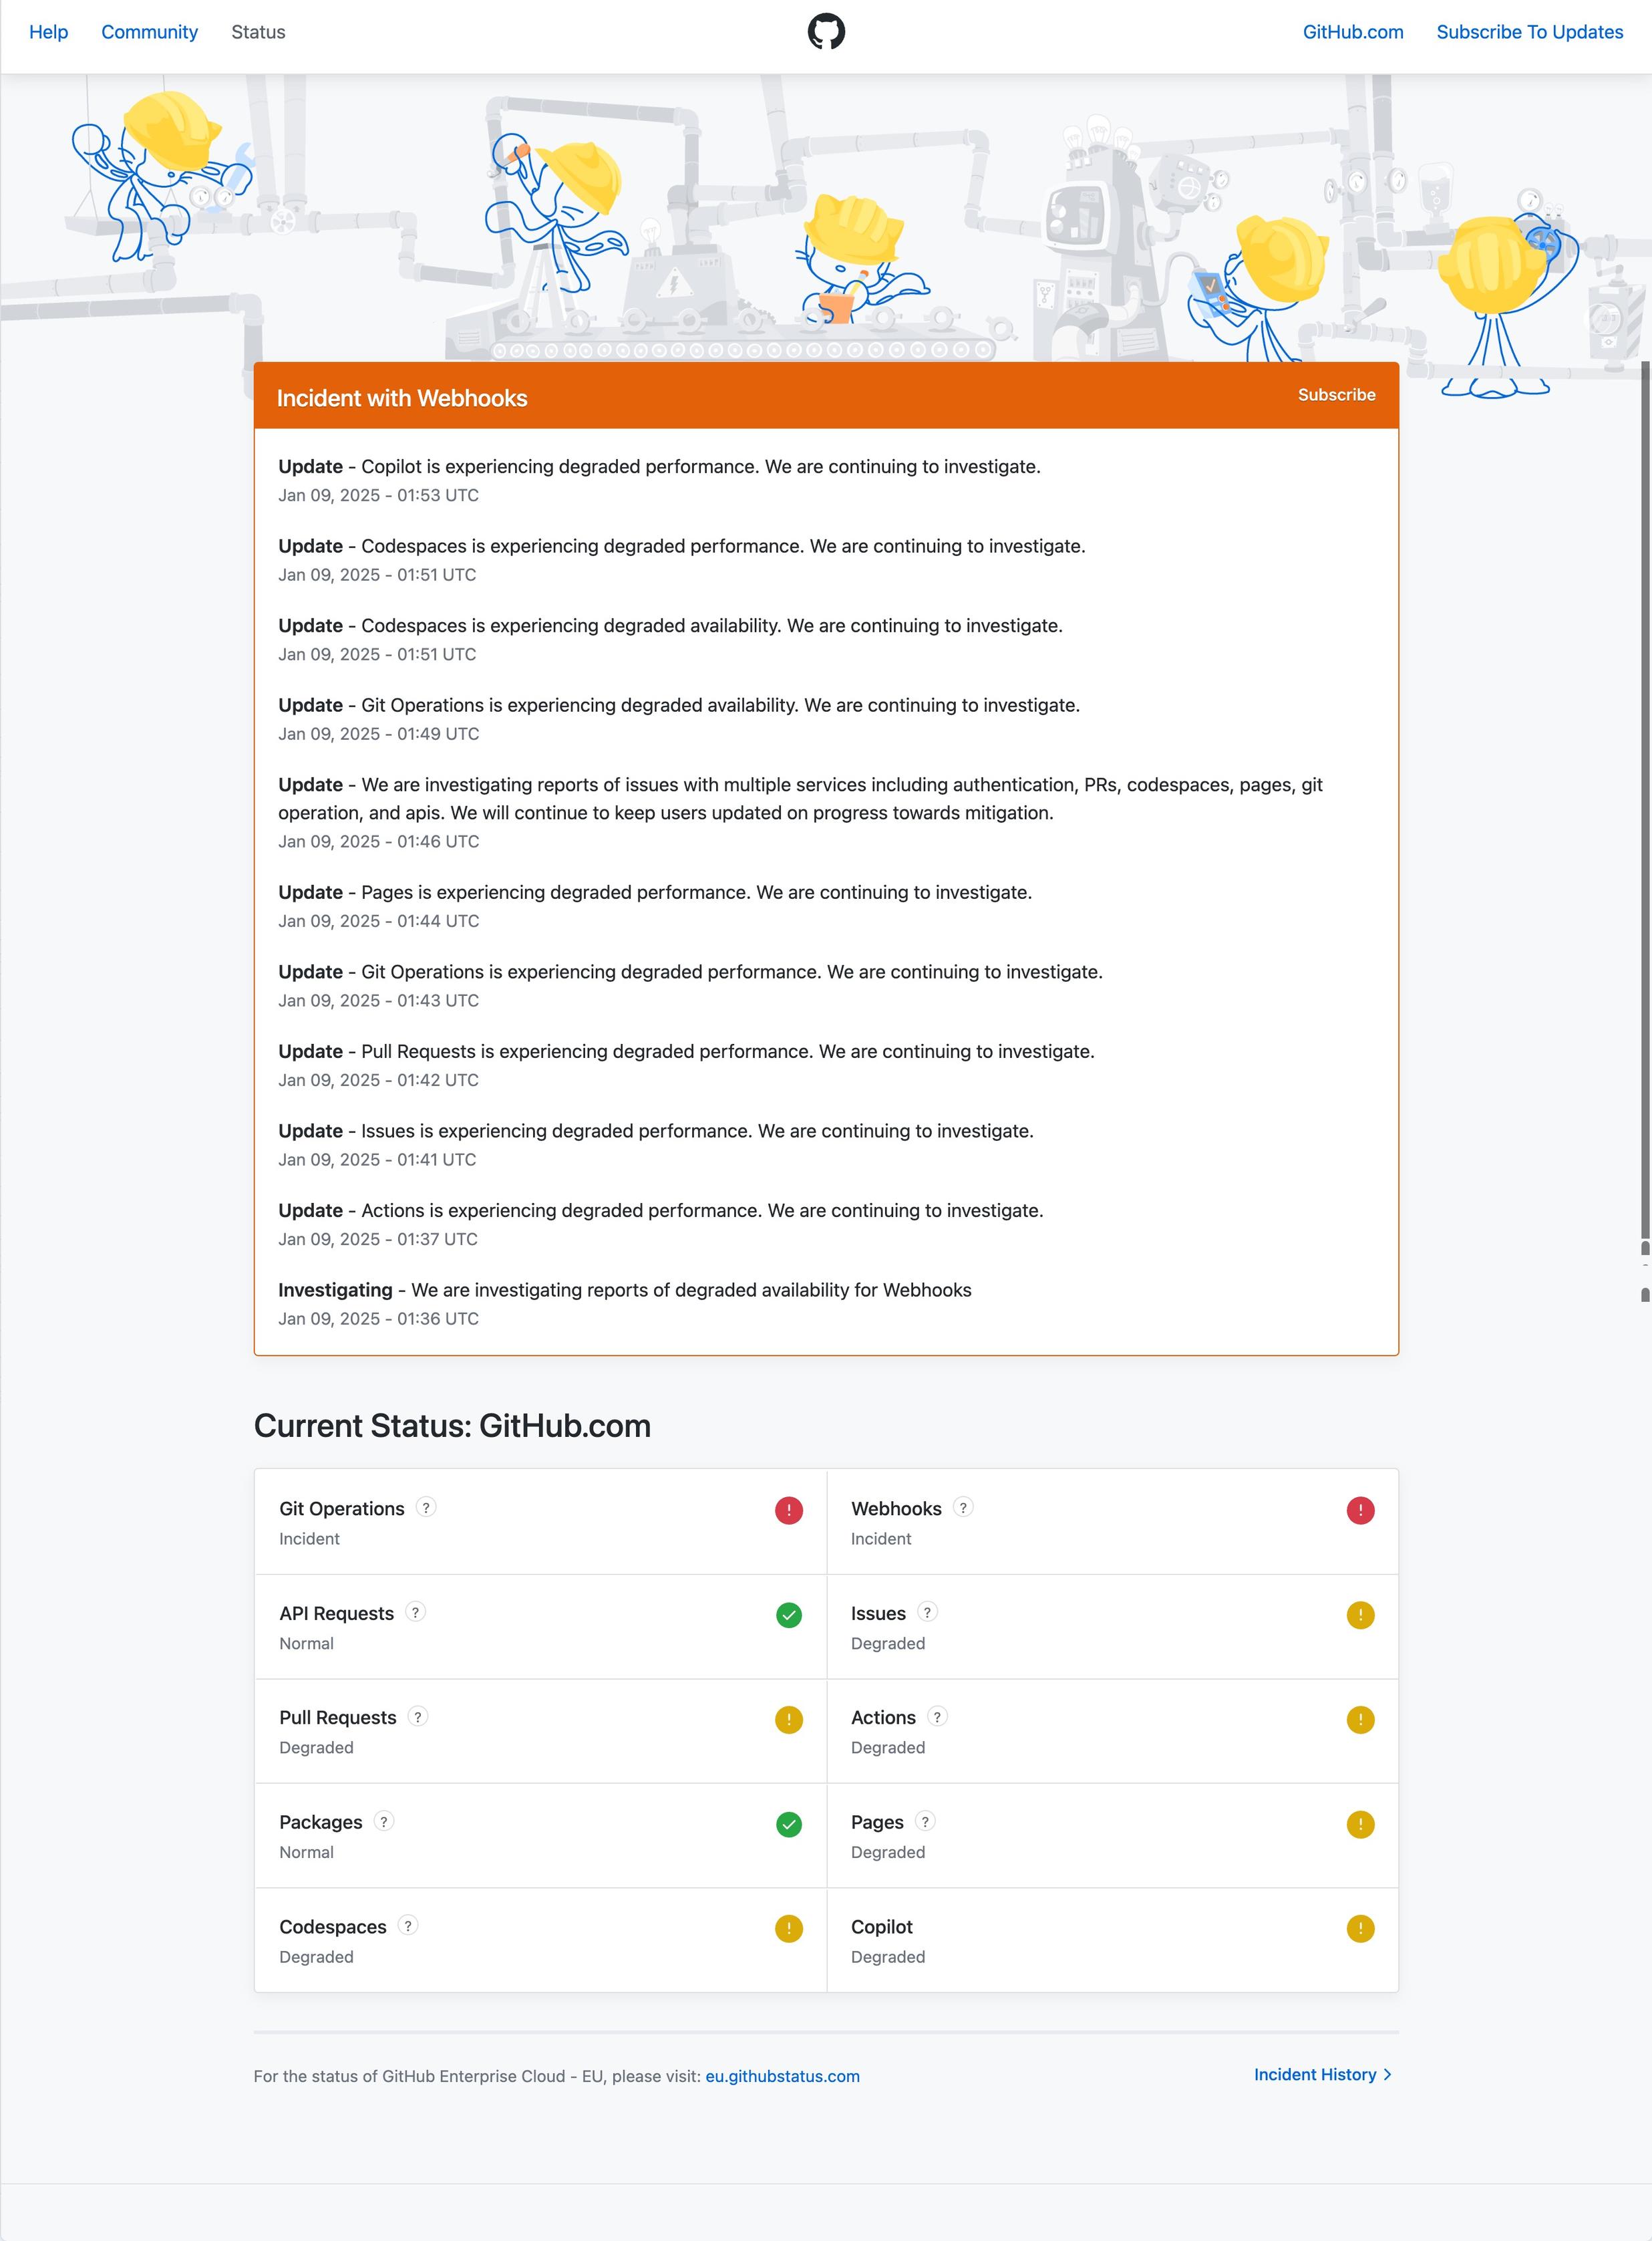This screenshot has height=2241, width=1652.
Task: Click the red incident icon for Git Operations
Action: tap(788, 1510)
